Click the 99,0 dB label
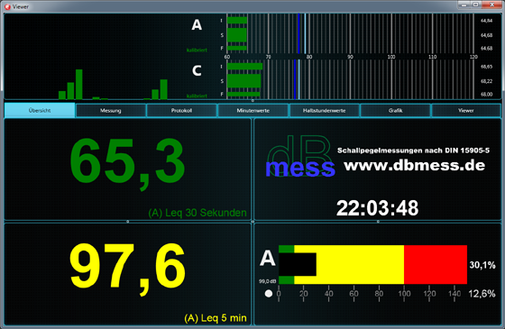Viewport: 505px width, 329px height. pyautogui.click(x=267, y=281)
